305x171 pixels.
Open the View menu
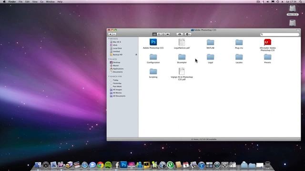(x=35, y=1)
